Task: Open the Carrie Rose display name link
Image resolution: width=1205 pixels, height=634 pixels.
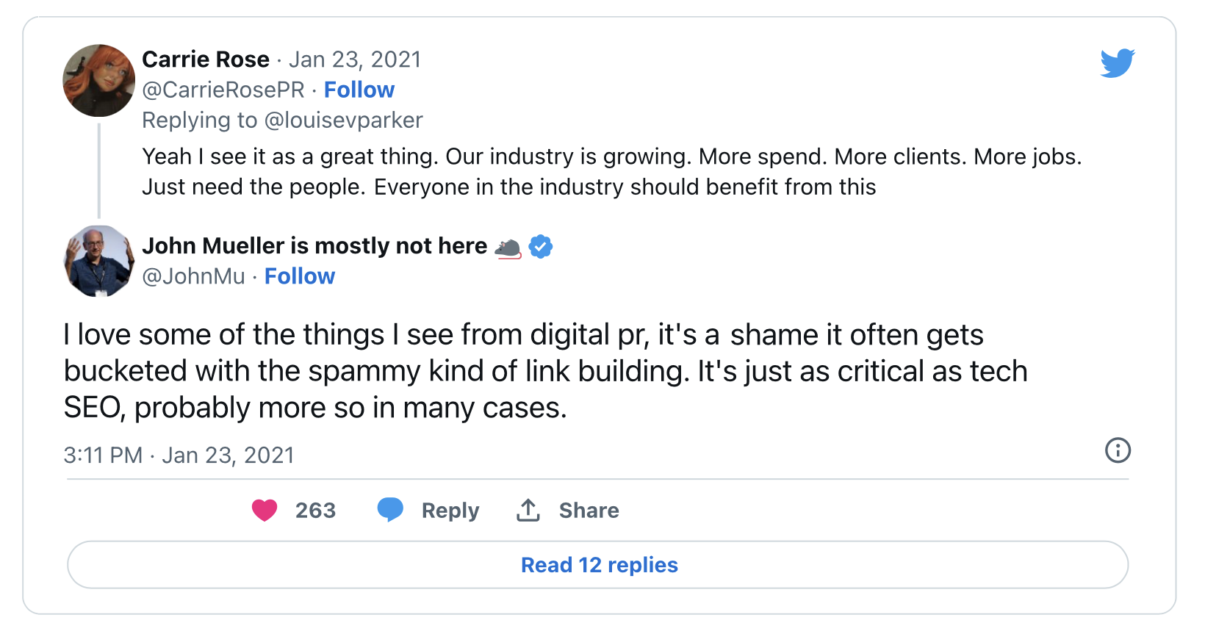Action: 206,59
